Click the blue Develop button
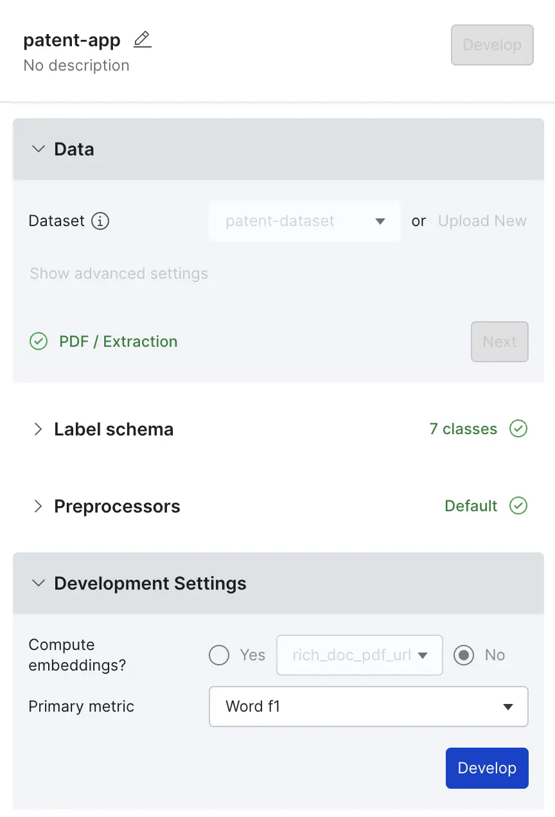Image resolution: width=555 pixels, height=817 pixels. [x=487, y=768]
